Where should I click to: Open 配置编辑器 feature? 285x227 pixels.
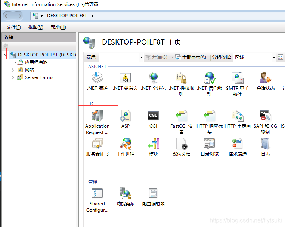[154, 197]
